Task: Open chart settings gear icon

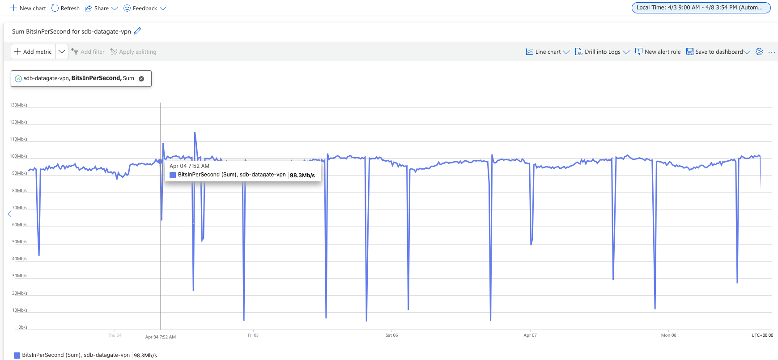Action: [759, 51]
